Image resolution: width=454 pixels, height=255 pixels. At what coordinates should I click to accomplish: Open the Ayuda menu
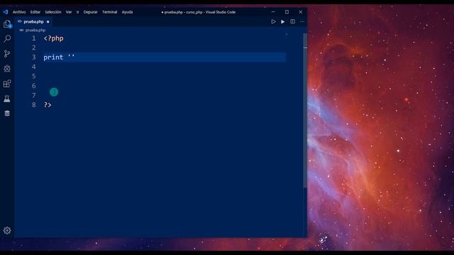tap(127, 12)
